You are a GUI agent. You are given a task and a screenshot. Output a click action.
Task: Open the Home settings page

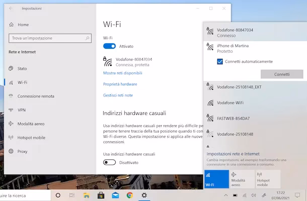point(23,25)
